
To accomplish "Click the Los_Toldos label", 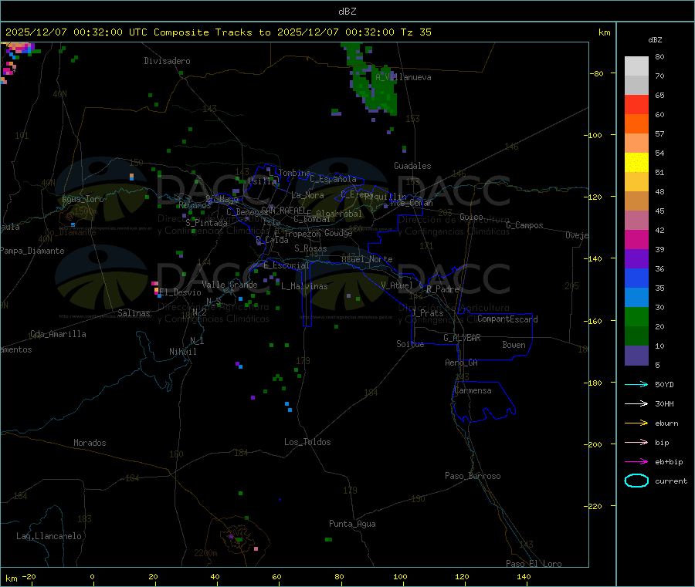I will 307,442.
